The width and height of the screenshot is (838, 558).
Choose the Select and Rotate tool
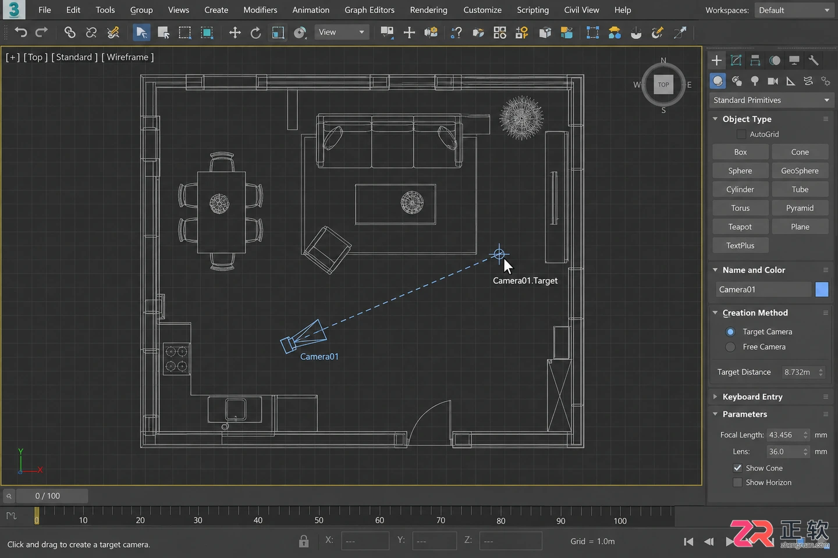point(255,33)
